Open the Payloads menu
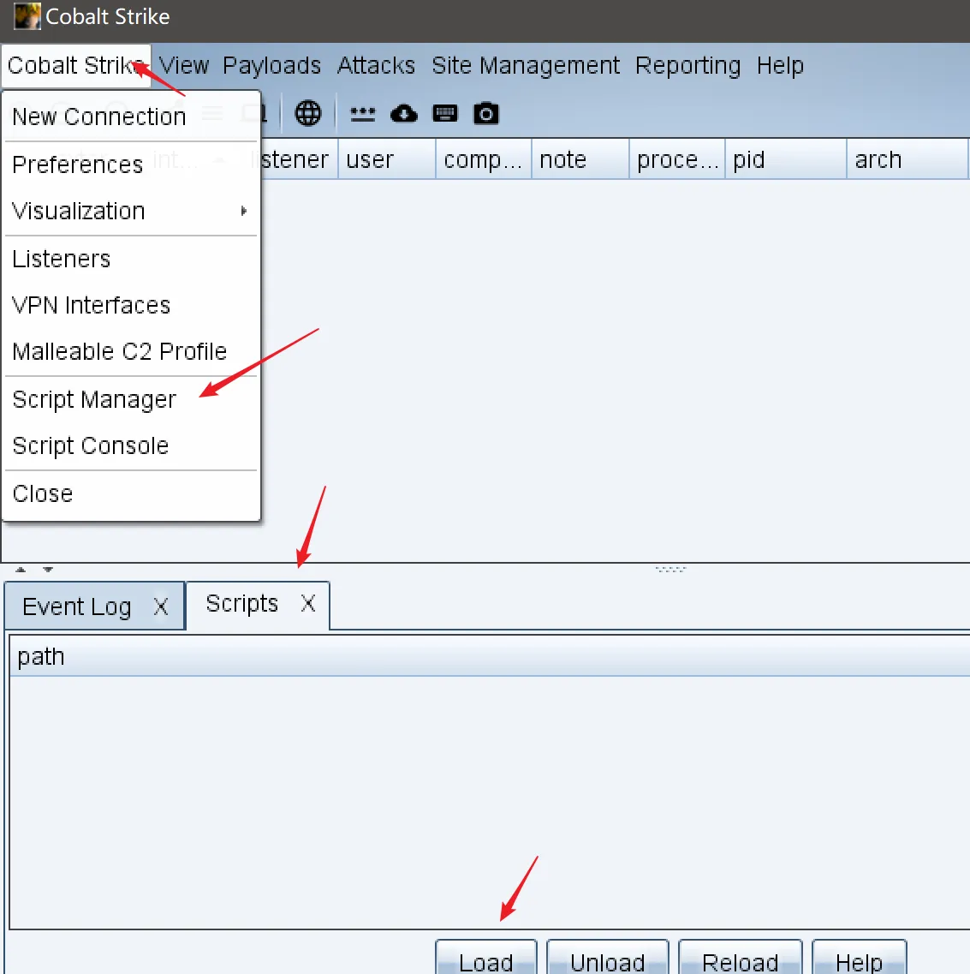Screen dimensions: 970x974 pyautogui.click(x=271, y=65)
